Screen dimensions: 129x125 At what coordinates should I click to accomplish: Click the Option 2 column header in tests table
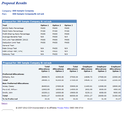56,26
